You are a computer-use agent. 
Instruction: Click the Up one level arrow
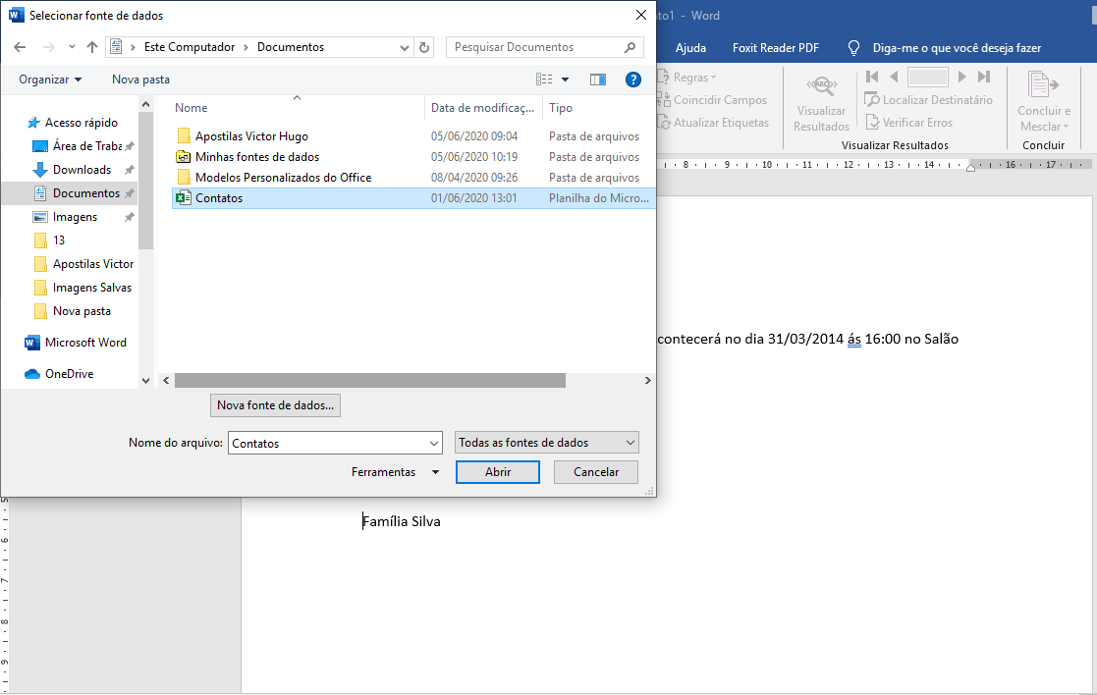pyautogui.click(x=92, y=47)
